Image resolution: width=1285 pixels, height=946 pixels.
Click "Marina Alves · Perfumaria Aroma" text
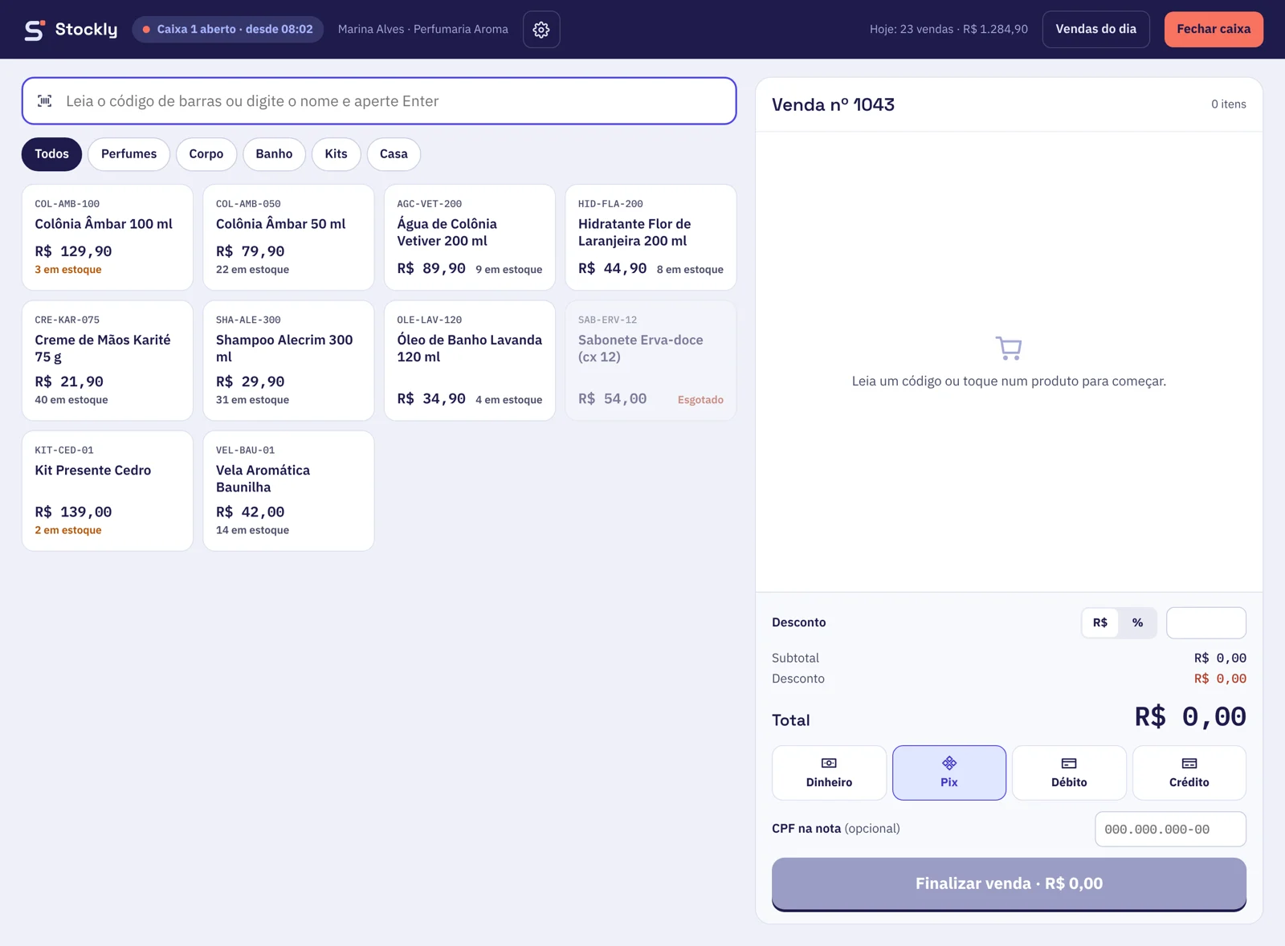423,30
